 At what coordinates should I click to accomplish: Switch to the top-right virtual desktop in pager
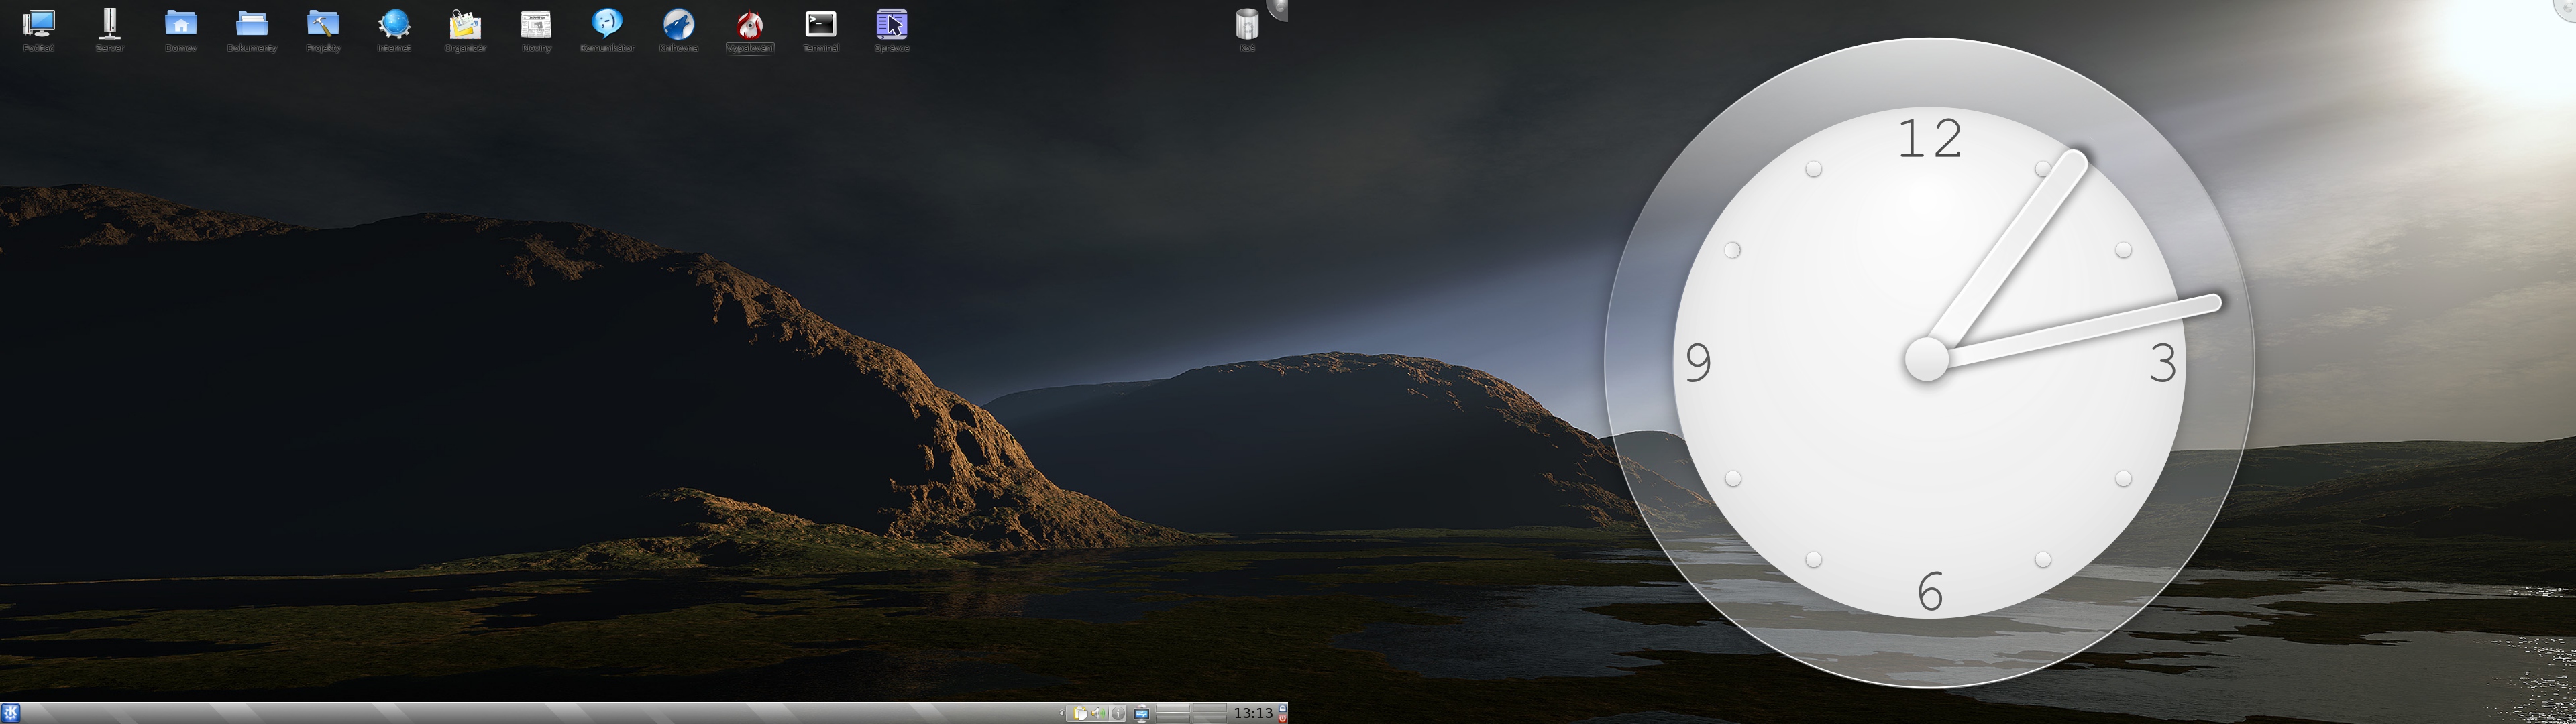pos(1209,708)
